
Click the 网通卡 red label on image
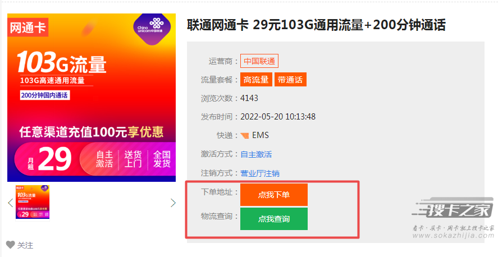coord(28,27)
